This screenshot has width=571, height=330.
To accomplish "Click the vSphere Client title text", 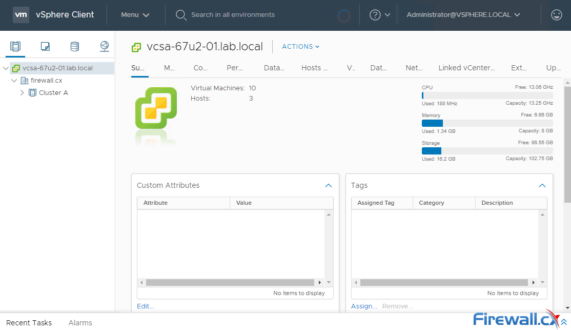I will (65, 15).
